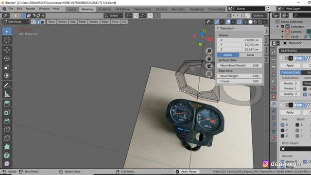Viewport: 311px width, 175px height.
Task: Open the File menu
Action: [11, 9]
